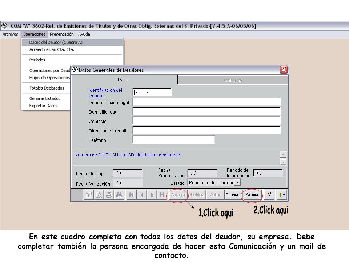
Task: Click the Identificación del Deudor field
Action: coord(152,92)
